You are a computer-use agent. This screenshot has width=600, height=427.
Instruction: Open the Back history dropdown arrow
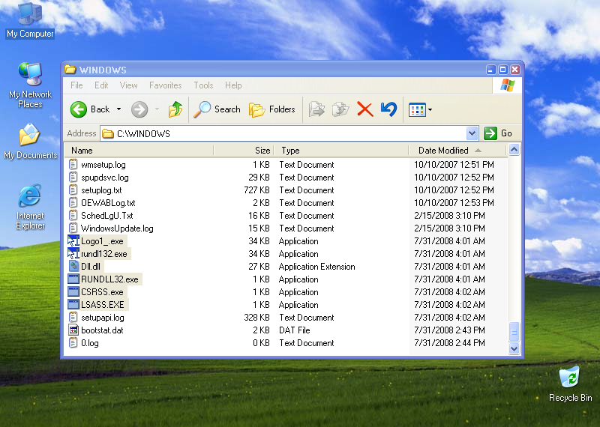[x=119, y=109]
